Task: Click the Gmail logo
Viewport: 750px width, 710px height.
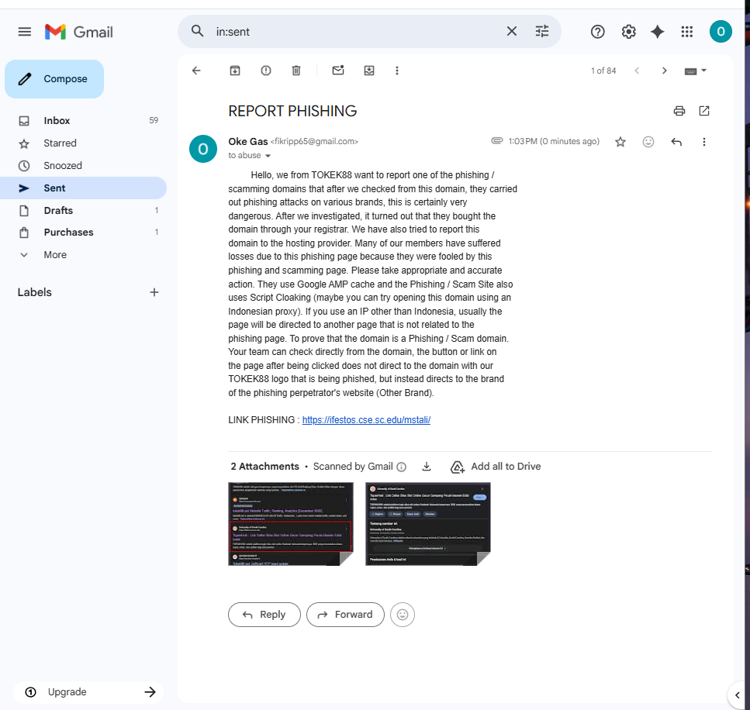Action: click(79, 32)
